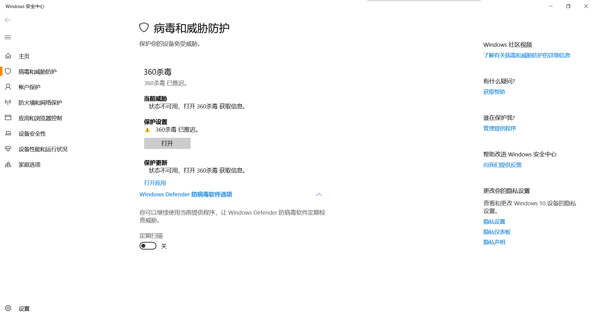595x319 pixels.
Task: Open 家庭选项 page
Action: [29, 165]
